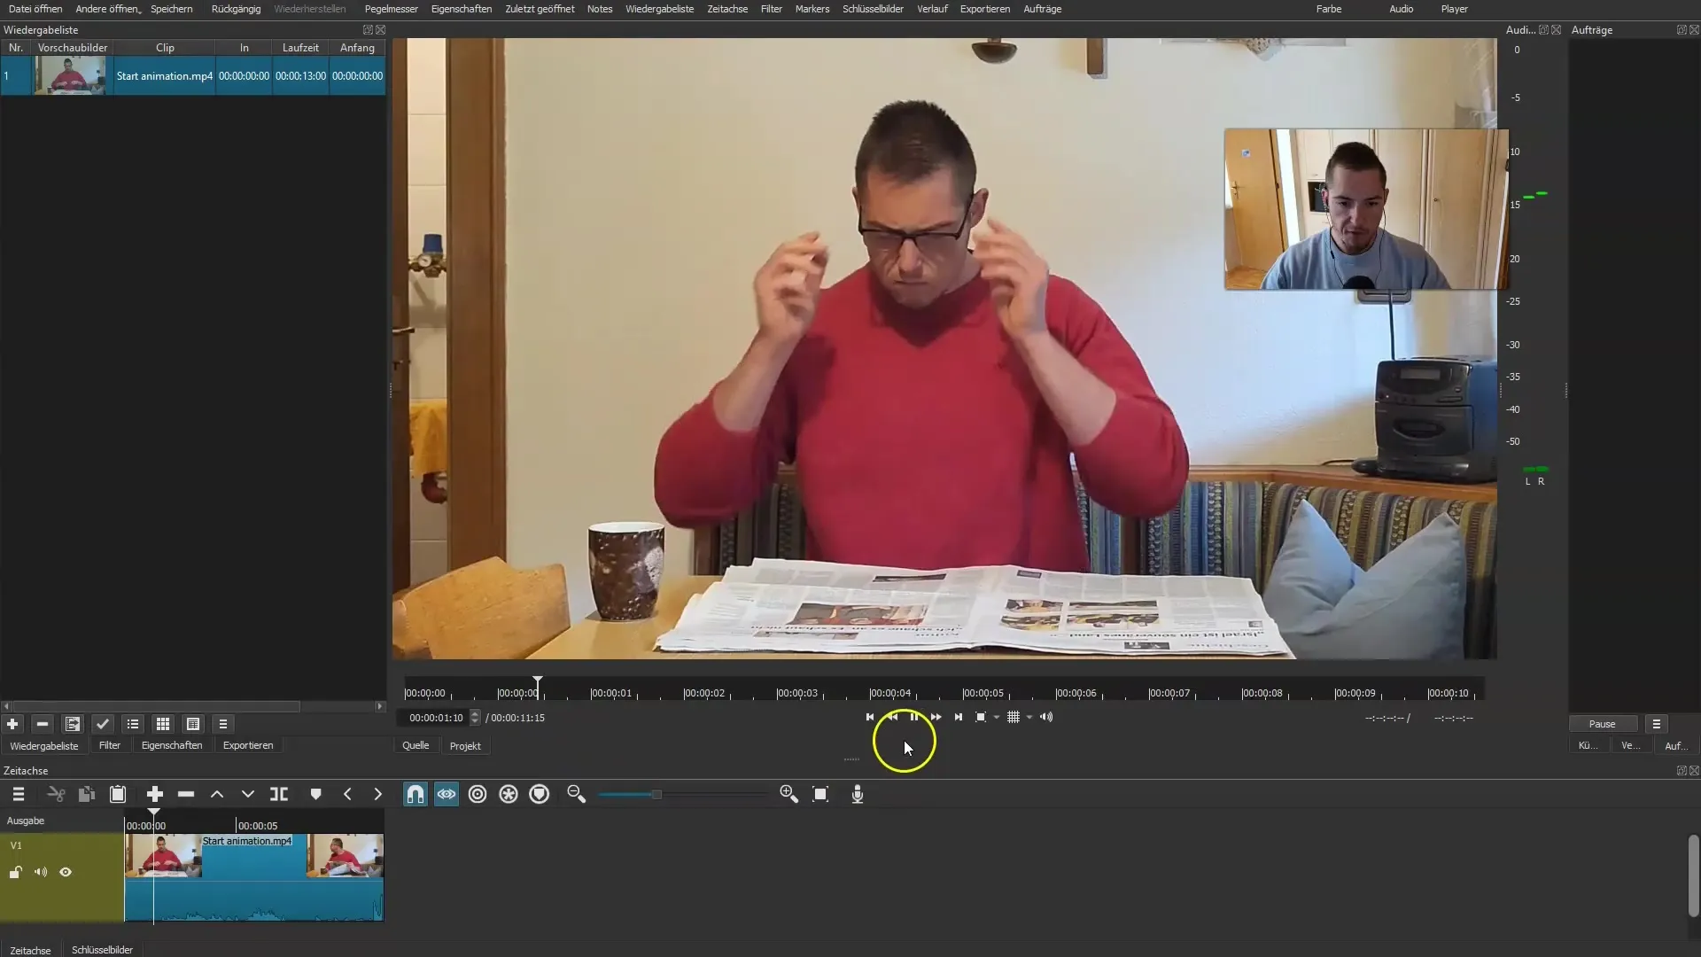The width and height of the screenshot is (1701, 957).
Task: Add clip to playlist with plus button
Action: click(x=12, y=724)
